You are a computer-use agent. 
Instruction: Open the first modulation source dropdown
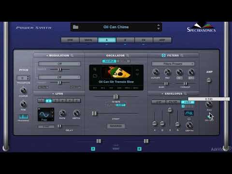pos(59,64)
